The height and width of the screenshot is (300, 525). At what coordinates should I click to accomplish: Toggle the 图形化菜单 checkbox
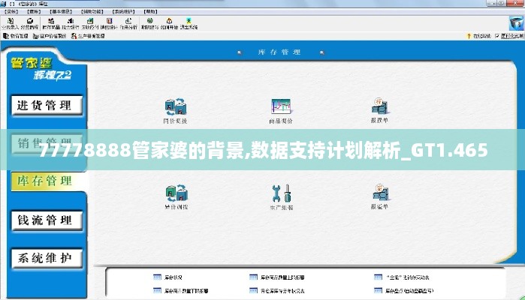point(497,36)
